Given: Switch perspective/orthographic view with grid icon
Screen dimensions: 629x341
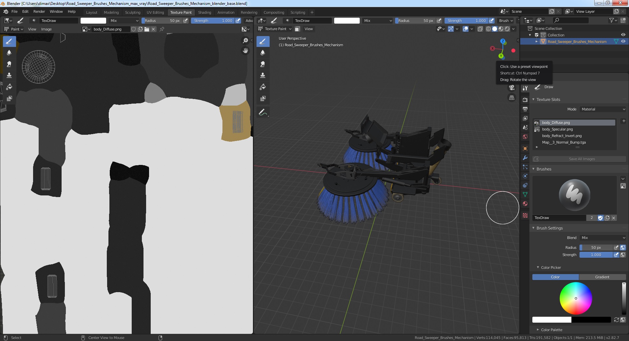Looking at the screenshot, I should [x=511, y=98].
